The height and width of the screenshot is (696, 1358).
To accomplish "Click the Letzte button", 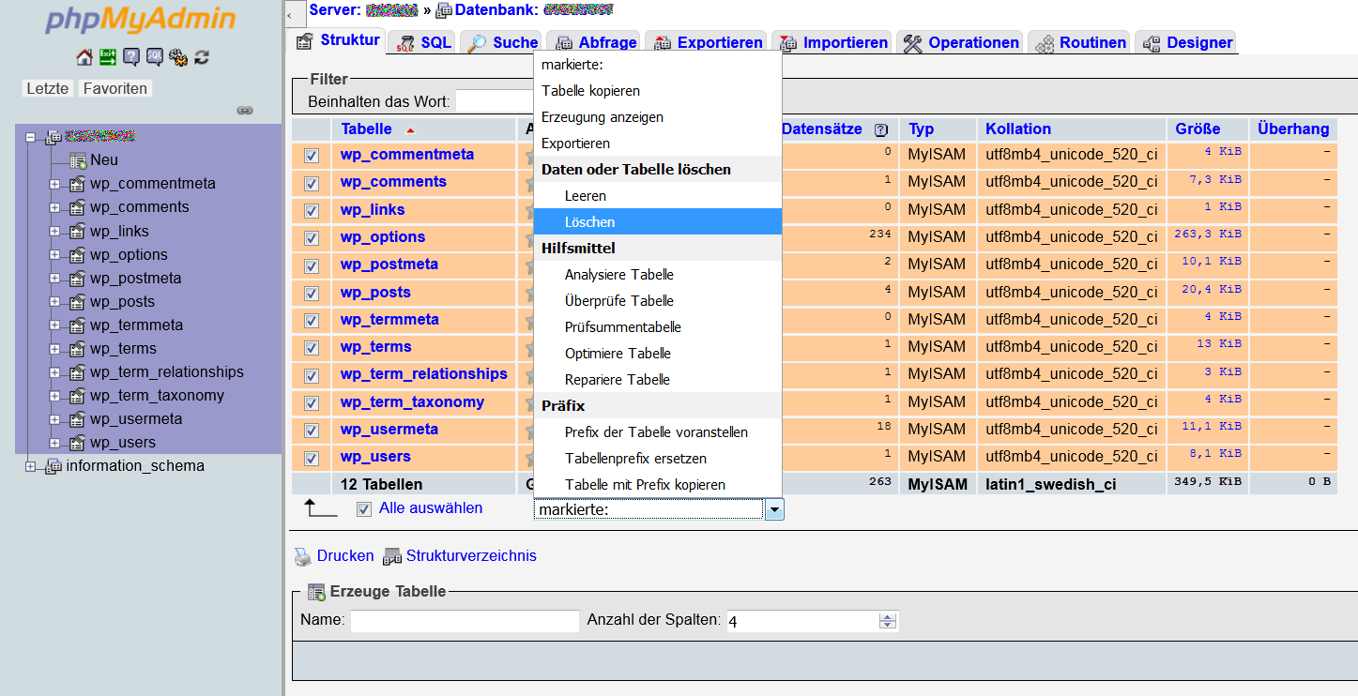I will point(48,88).
